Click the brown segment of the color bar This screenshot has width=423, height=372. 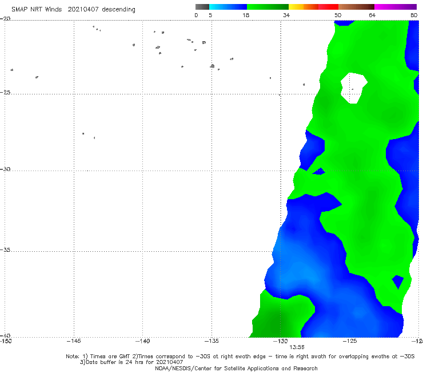(356, 7)
